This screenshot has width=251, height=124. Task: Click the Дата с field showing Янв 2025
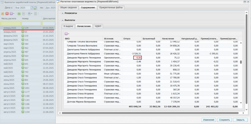coord(23,8)
